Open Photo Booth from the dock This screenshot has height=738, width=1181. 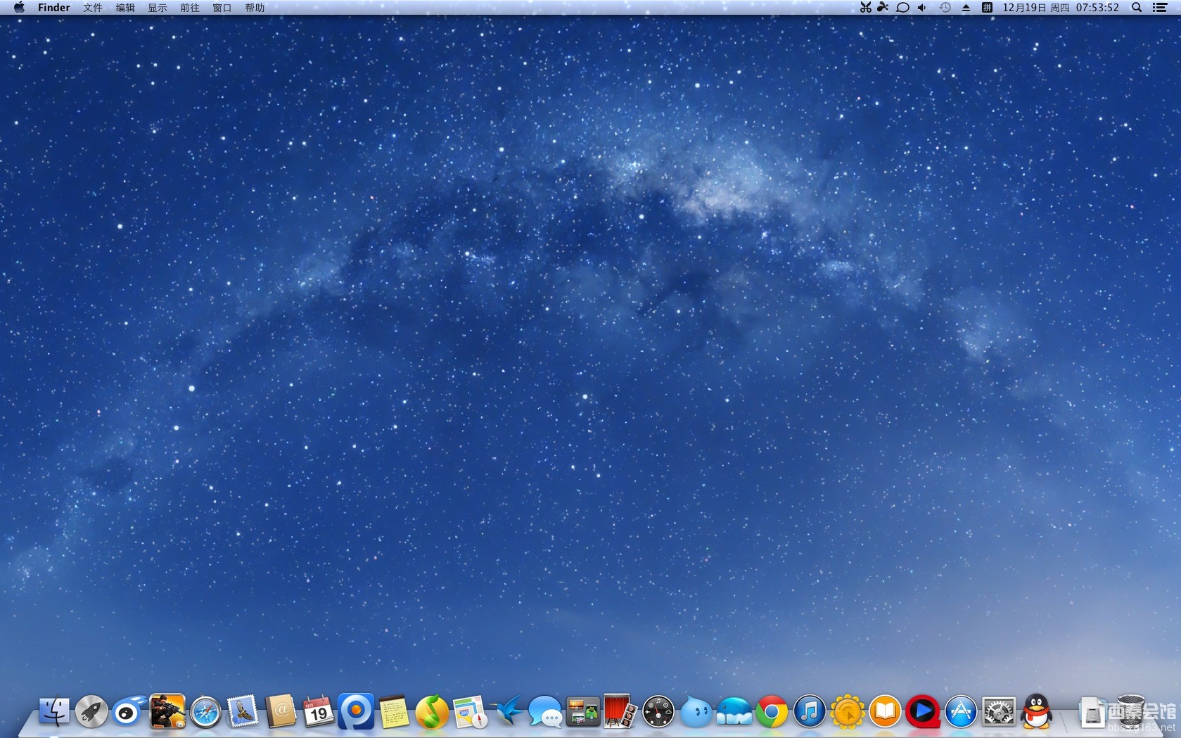(620, 712)
